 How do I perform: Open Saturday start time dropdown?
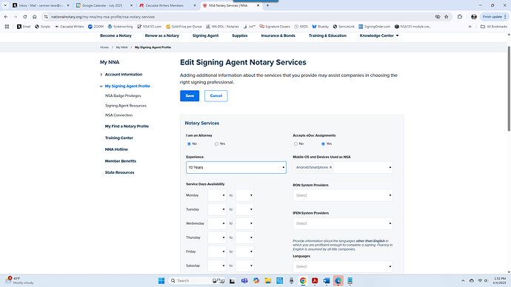(x=217, y=266)
